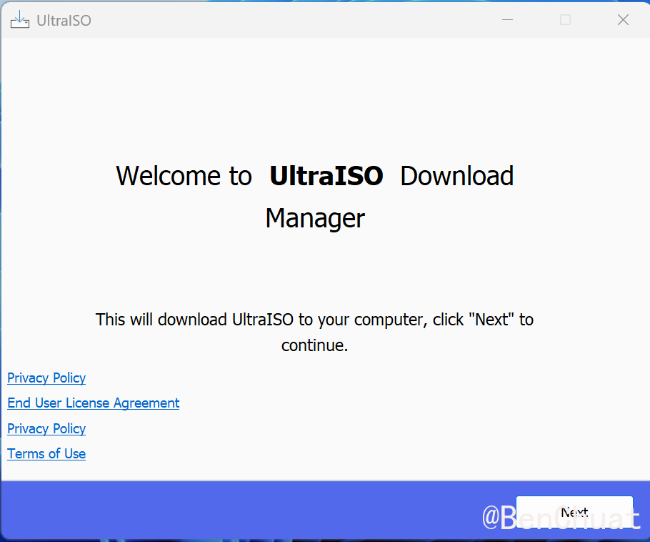The image size is (650, 542).
Task: Open the Terms of Use link
Action: point(46,454)
